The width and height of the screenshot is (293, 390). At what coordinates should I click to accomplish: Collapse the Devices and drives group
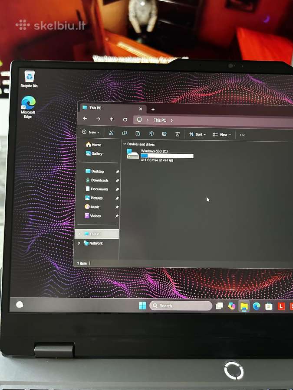(x=125, y=144)
